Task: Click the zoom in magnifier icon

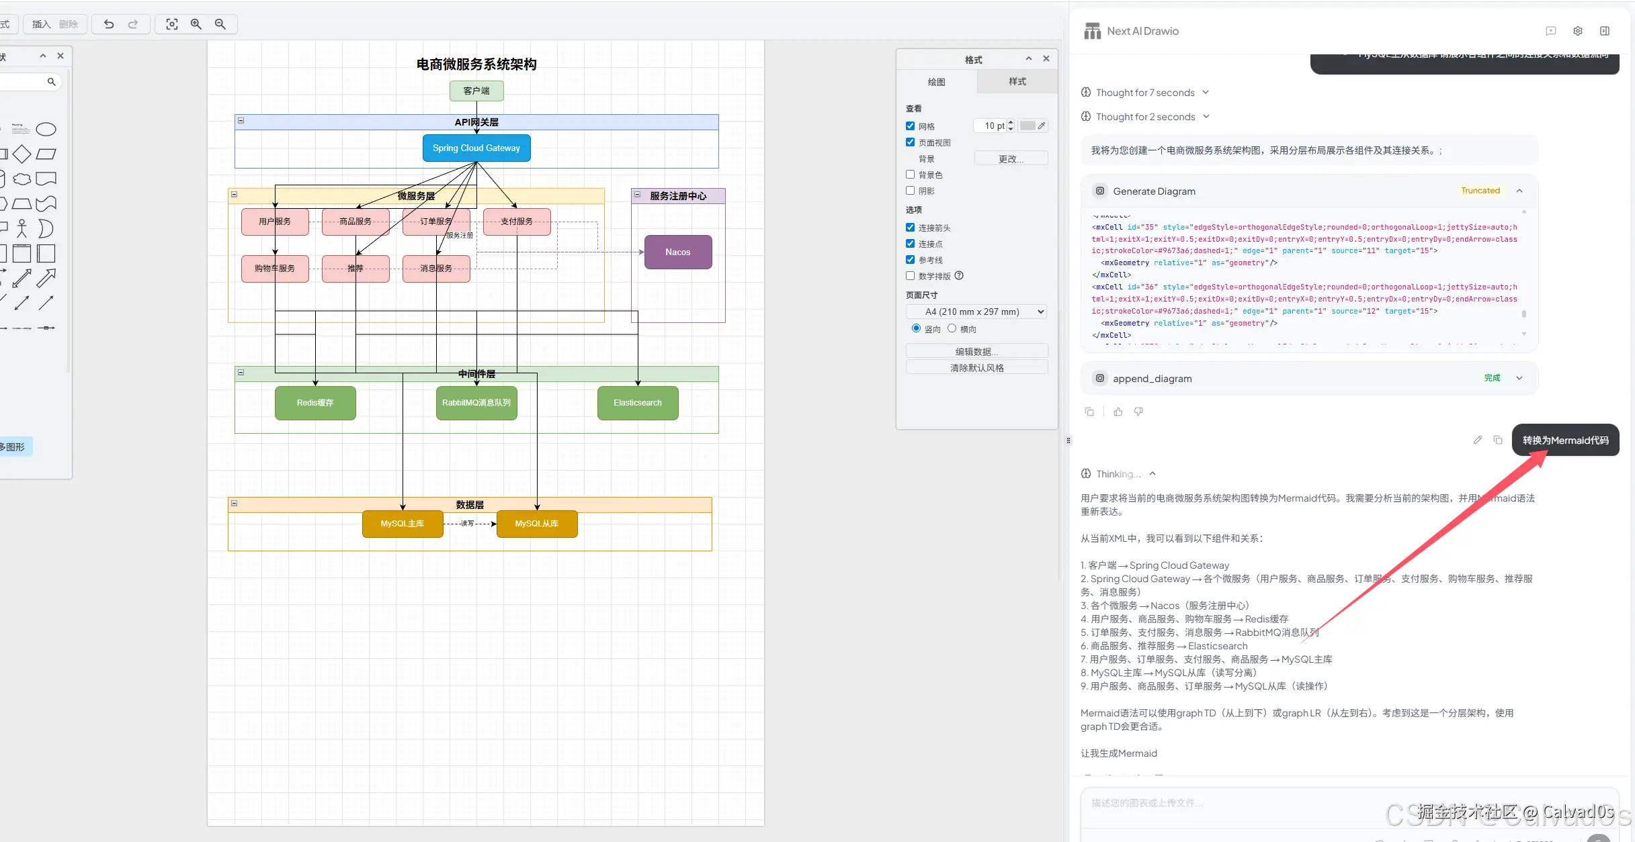Action: (x=196, y=24)
